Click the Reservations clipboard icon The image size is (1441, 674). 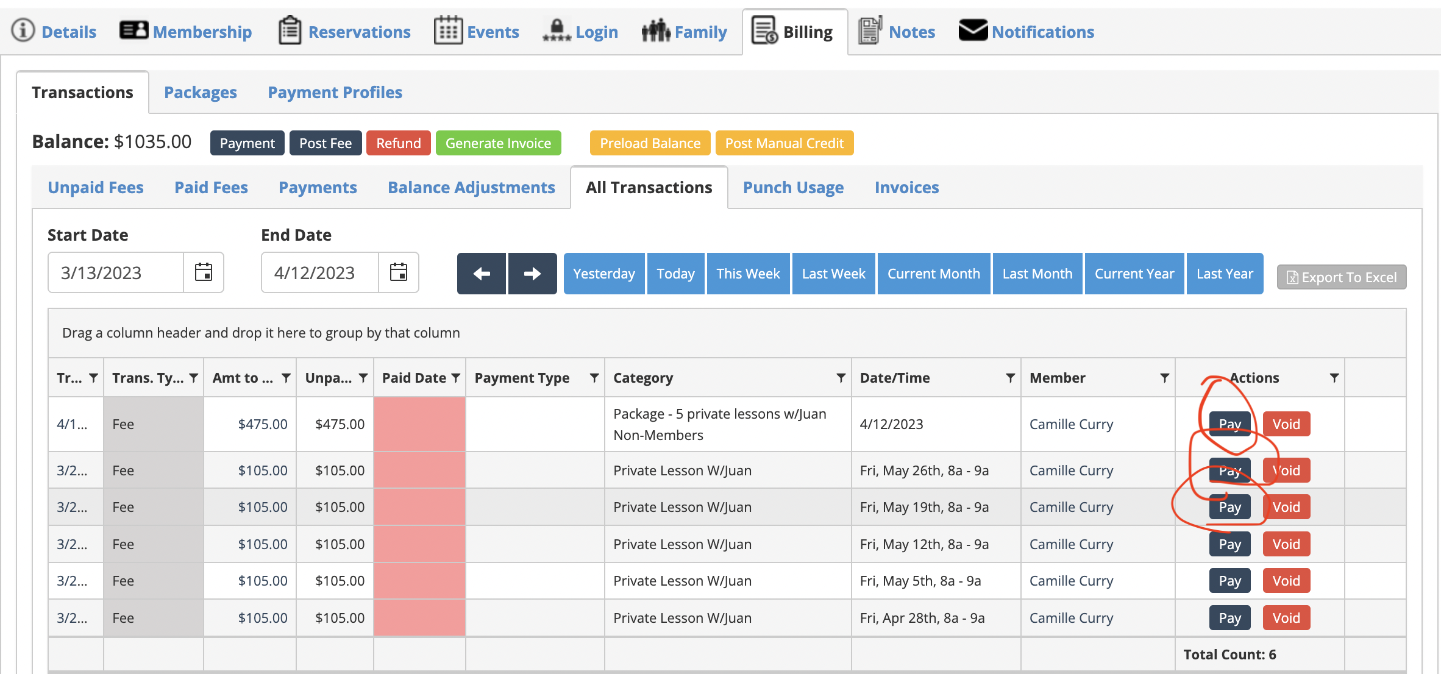[290, 30]
